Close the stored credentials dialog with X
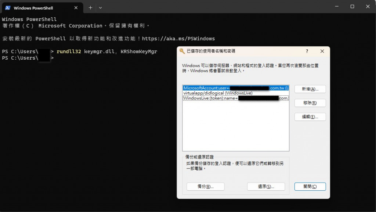 click(322, 51)
